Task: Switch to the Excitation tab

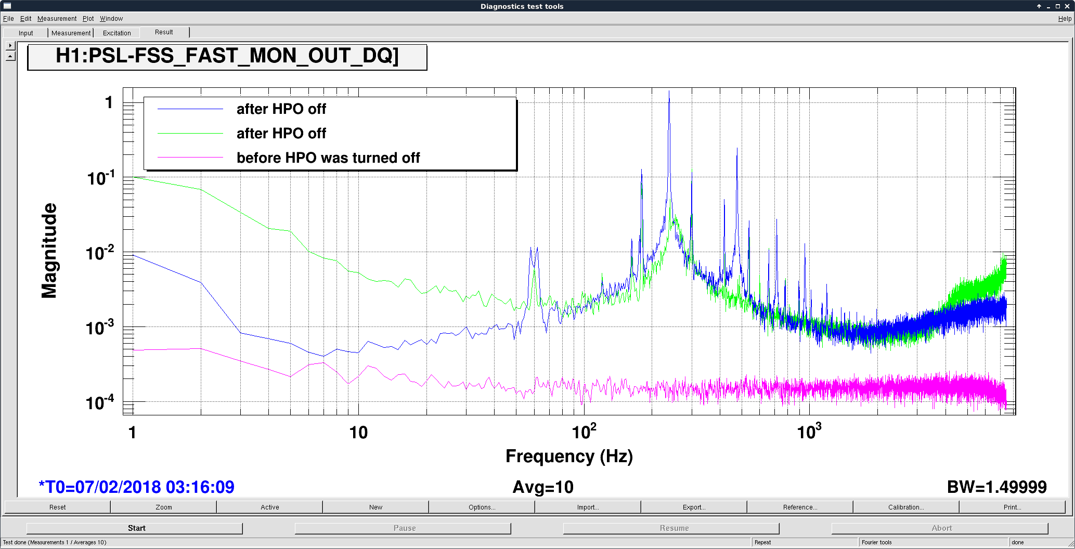Action: [116, 33]
